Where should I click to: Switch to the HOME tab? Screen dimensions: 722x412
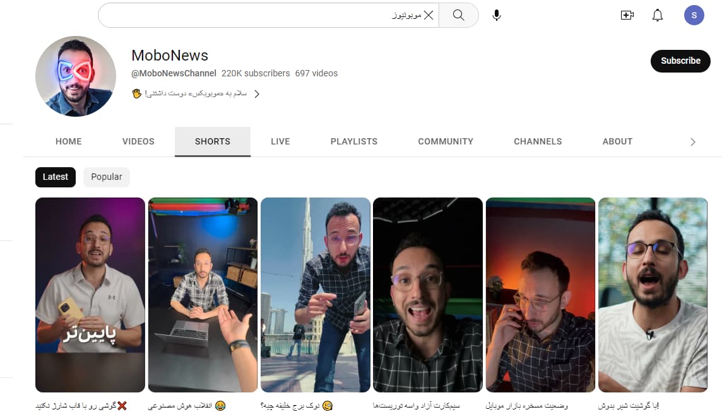click(69, 141)
